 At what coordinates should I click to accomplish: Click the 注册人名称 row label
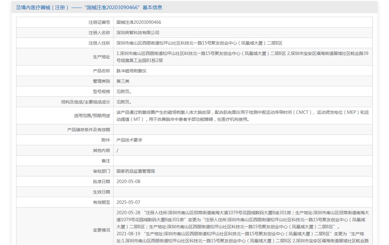[99, 33]
